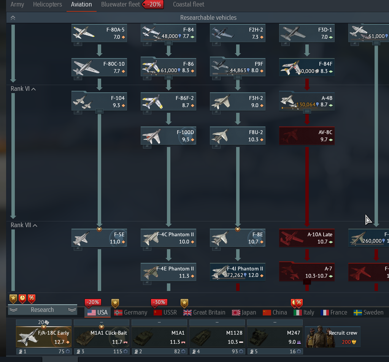Select the F/A-18C Early crew slot
This screenshot has width=389, height=362.
[44, 337]
